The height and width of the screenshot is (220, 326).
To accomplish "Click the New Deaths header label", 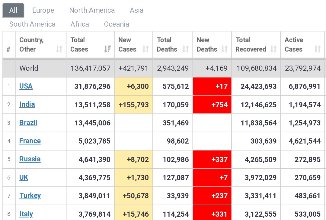I will (x=207, y=44).
